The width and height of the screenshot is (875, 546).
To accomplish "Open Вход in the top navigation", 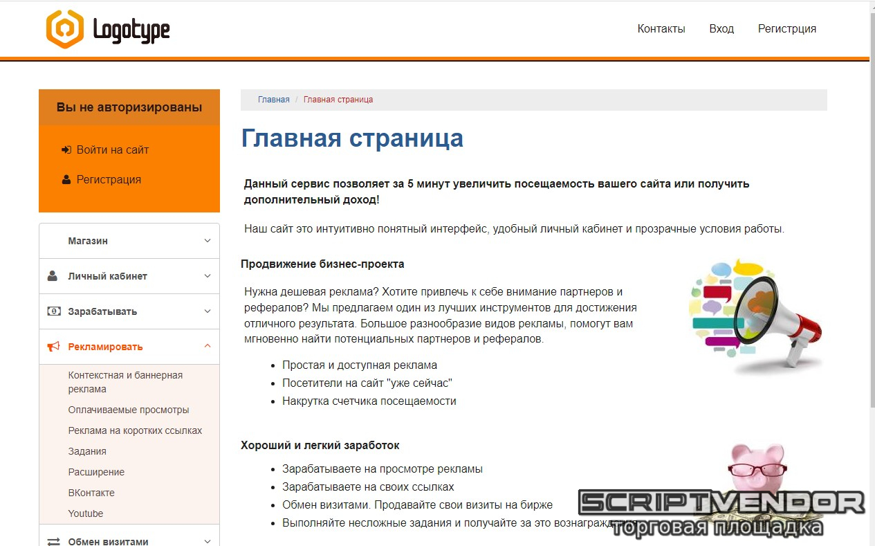I will (721, 28).
